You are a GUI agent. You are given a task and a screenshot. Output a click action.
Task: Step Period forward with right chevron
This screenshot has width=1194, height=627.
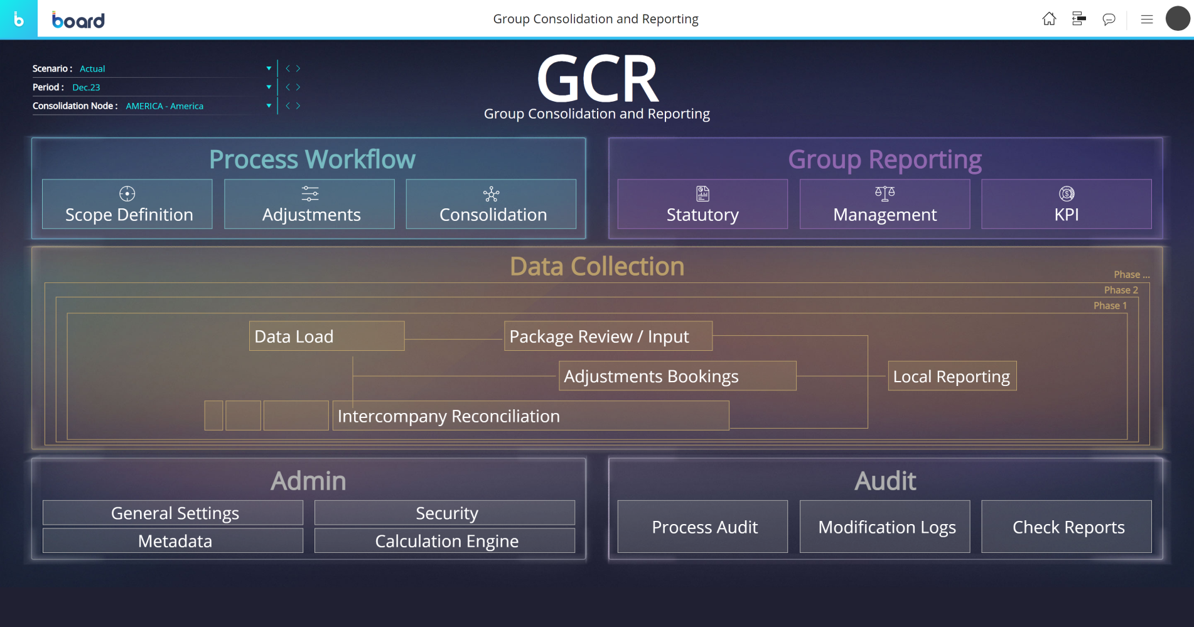click(x=298, y=87)
